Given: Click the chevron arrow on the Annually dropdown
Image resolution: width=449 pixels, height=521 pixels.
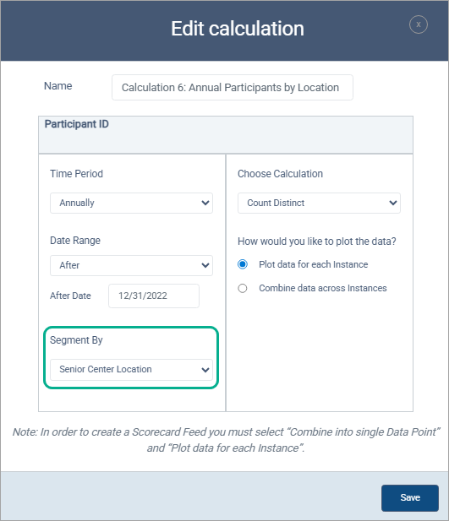Looking at the screenshot, I should click(205, 203).
